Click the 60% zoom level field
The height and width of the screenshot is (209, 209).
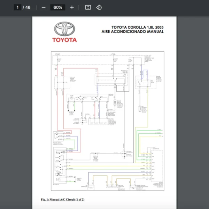58,7
